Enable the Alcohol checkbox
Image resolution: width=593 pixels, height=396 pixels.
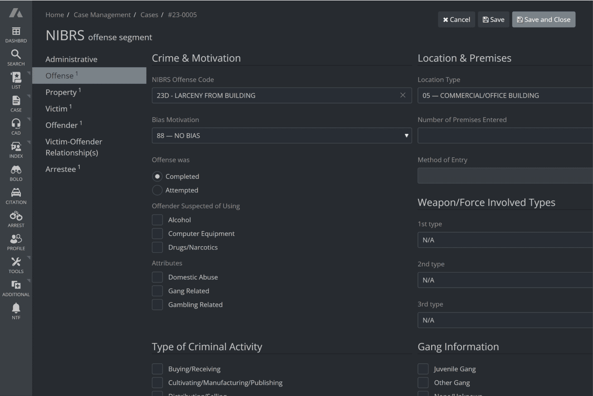pyautogui.click(x=157, y=220)
